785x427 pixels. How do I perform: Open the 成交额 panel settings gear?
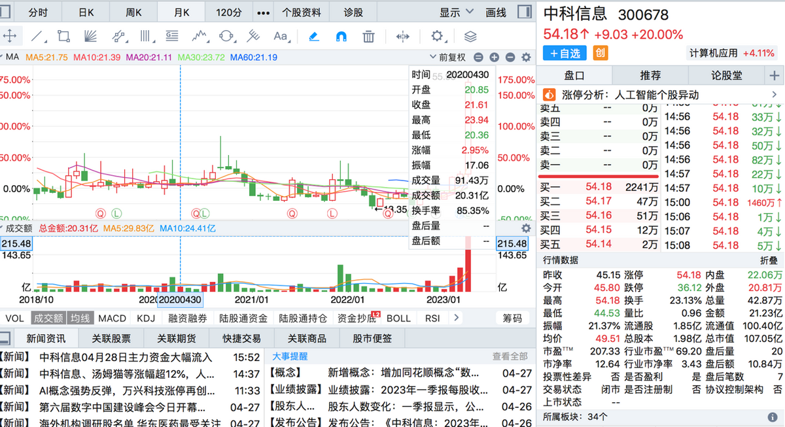tap(525, 228)
